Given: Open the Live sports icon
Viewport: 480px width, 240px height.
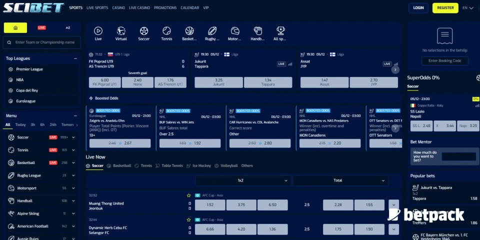Looking at the screenshot, I should 98,30.
